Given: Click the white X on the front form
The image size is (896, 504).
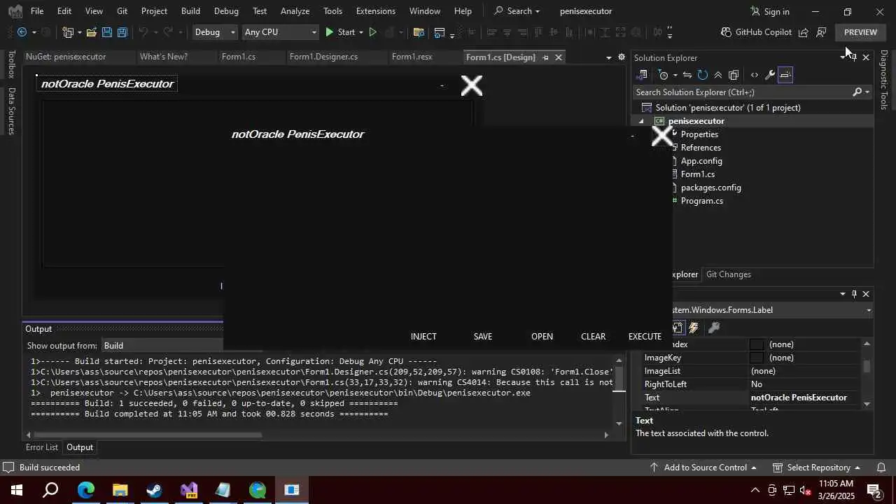Looking at the screenshot, I should pyautogui.click(x=661, y=136).
